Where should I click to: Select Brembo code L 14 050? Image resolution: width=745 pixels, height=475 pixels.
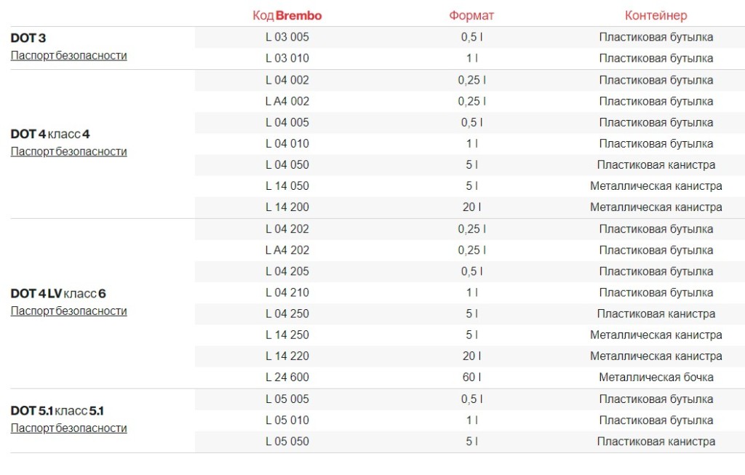coord(287,185)
